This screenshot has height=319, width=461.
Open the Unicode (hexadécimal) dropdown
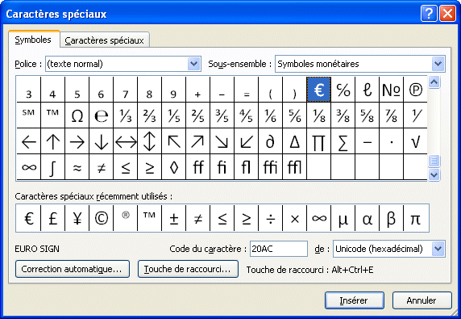coord(438,249)
